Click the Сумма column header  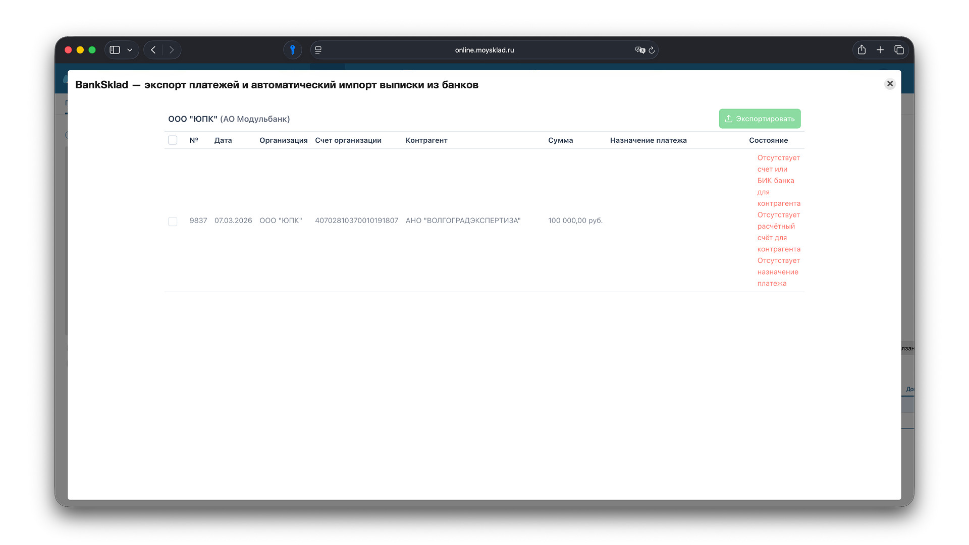point(560,140)
